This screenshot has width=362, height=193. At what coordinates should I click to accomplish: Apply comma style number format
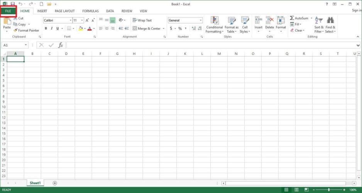[186, 29]
